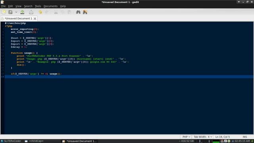254x143 pixels.
Task: Click the print line with Port Scanner
Action: click(55, 56)
